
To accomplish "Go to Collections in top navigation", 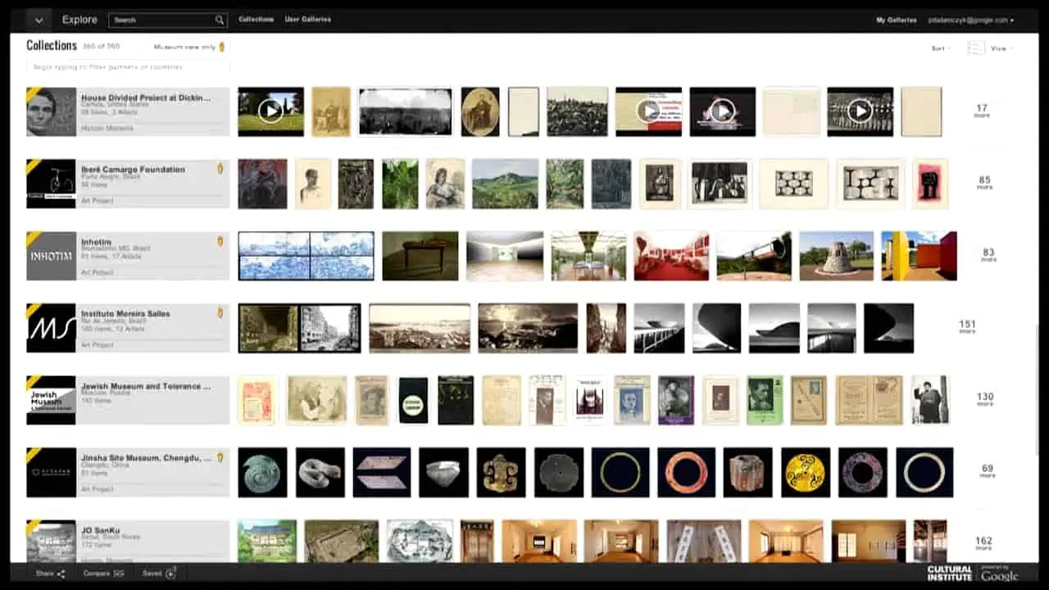I will pos(257,19).
